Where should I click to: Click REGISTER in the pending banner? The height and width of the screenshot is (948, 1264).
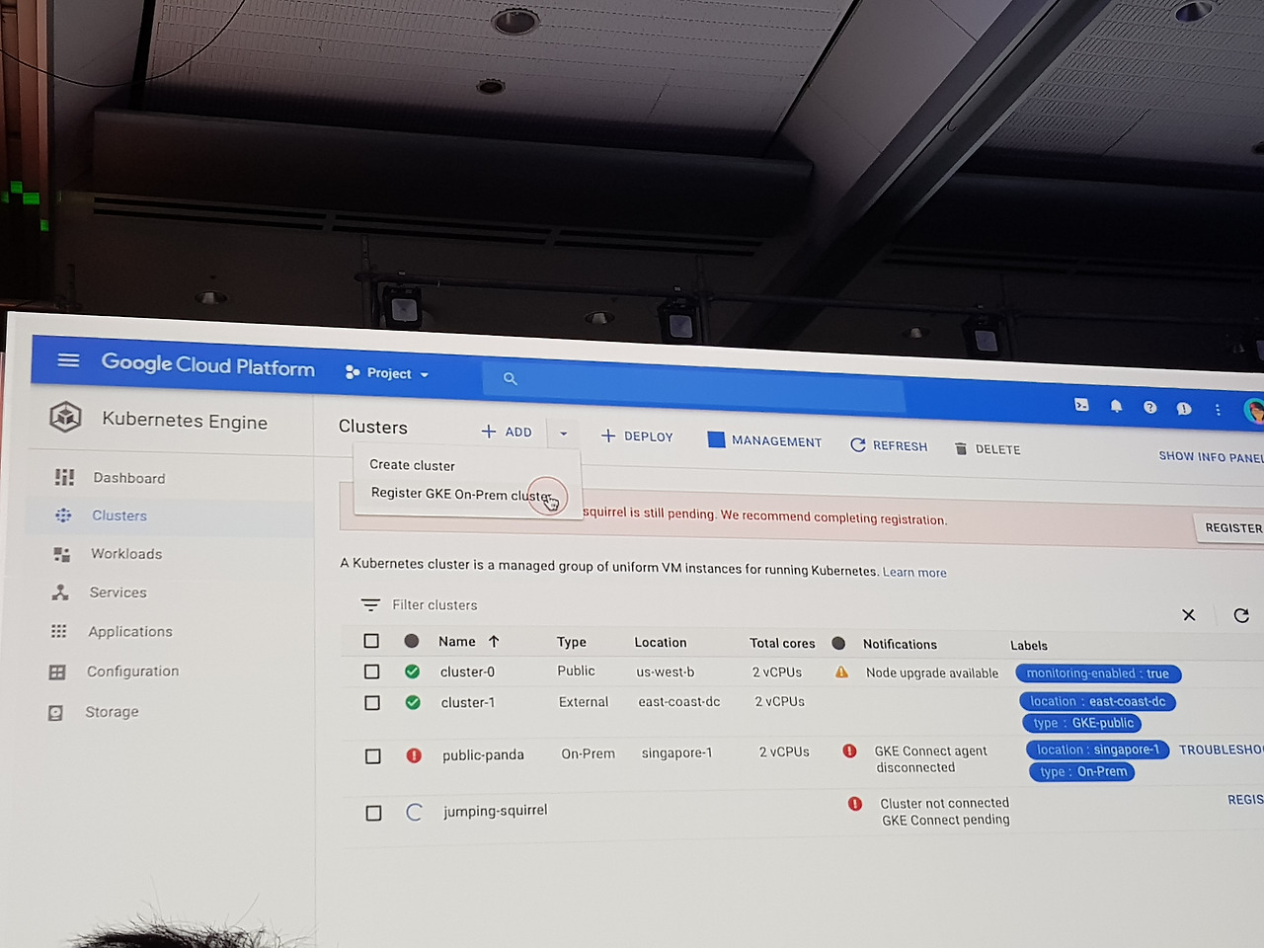1231,528
